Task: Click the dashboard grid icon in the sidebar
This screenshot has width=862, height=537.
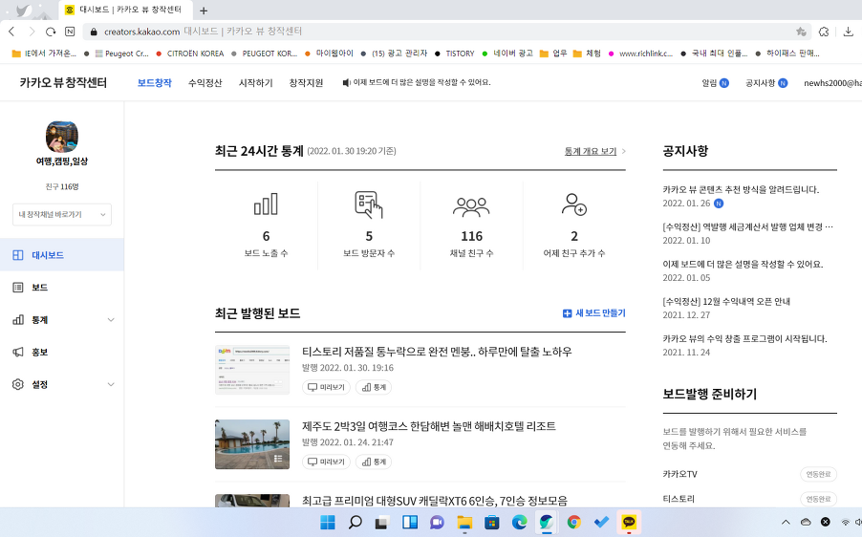Action: [x=17, y=255]
